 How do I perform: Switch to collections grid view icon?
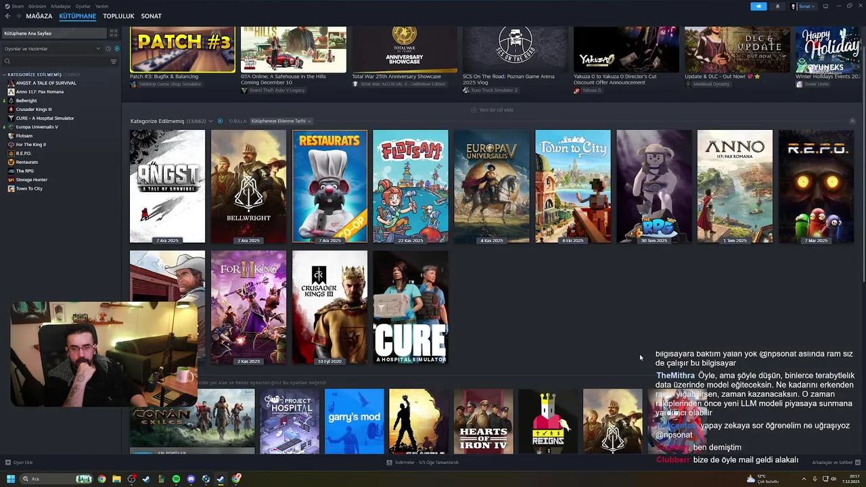[x=114, y=33]
